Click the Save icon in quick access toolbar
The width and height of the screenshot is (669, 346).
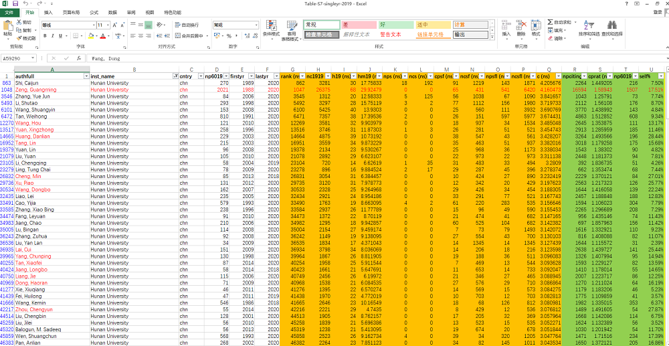click(x=14, y=3)
